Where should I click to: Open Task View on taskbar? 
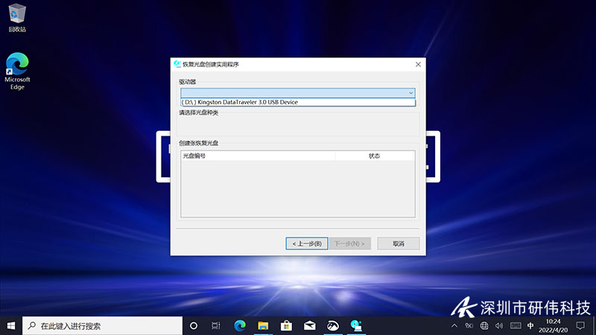coord(216,326)
